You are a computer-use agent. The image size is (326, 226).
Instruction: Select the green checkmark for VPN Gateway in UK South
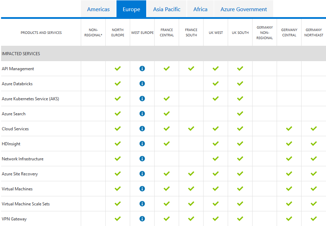240,219
